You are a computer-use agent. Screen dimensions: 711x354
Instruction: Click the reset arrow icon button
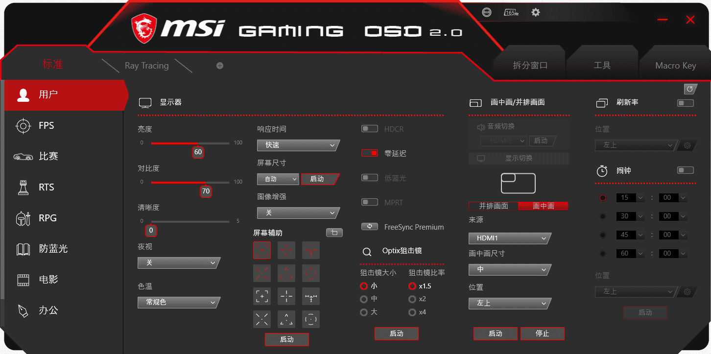[x=690, y=89]
